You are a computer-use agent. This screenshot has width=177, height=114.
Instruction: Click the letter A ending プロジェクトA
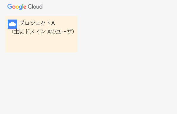53,23
